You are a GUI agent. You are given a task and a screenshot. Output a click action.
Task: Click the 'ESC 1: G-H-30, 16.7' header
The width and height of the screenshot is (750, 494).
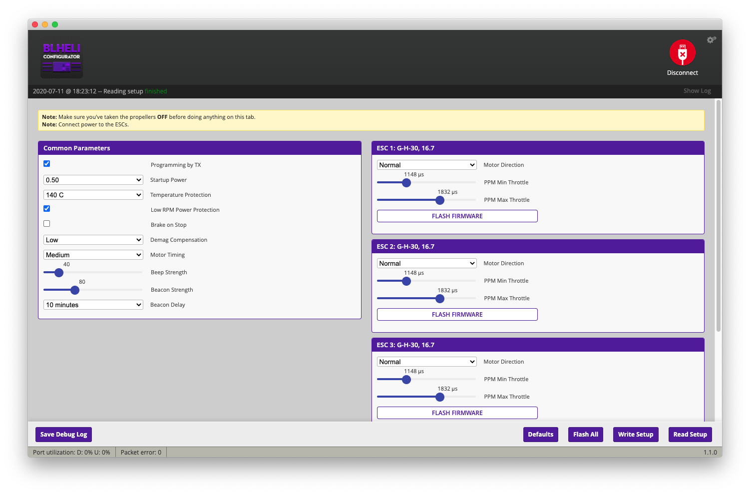(x=538, y=148)
